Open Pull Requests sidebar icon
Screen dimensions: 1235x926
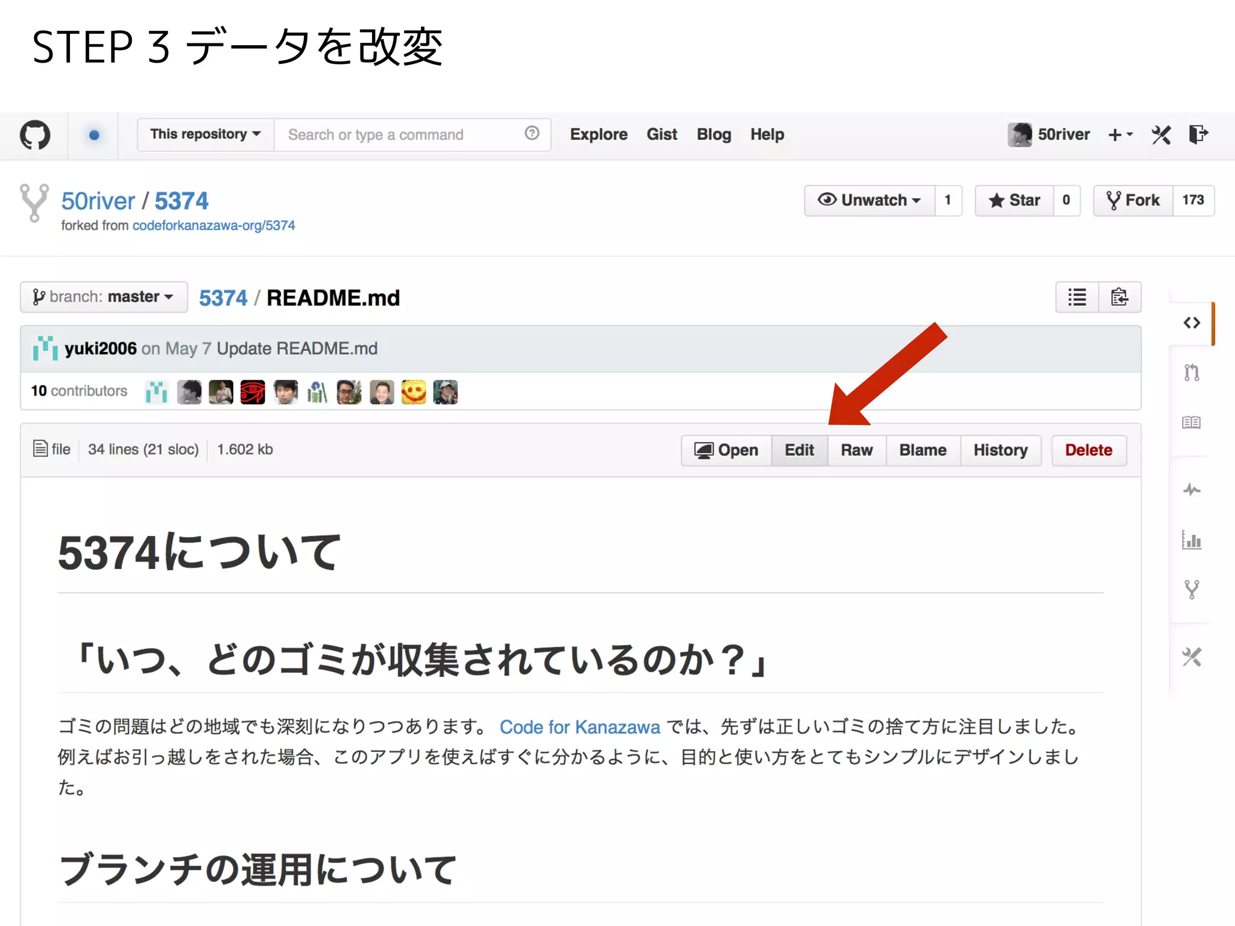pyautogui.click(x=1192, y=373)
